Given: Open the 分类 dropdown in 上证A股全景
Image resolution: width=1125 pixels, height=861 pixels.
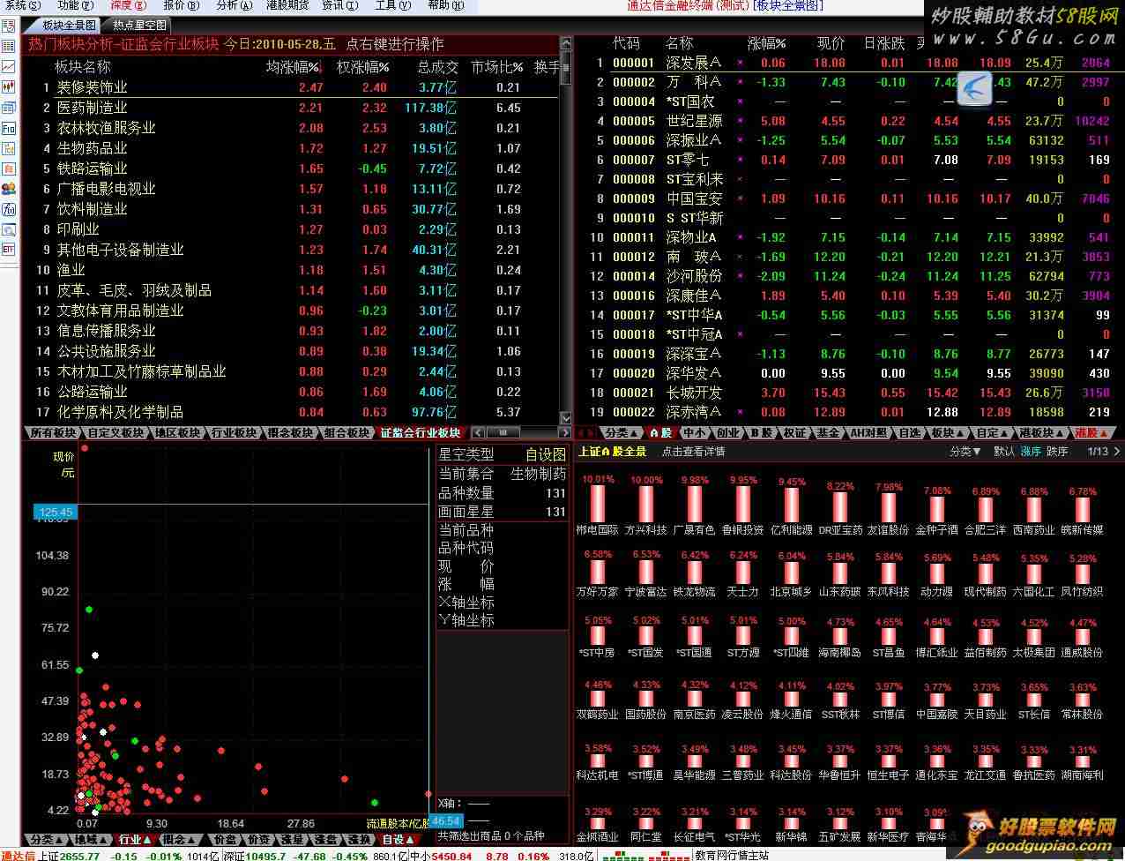Looking at the screenshot, I should (965, 451).
